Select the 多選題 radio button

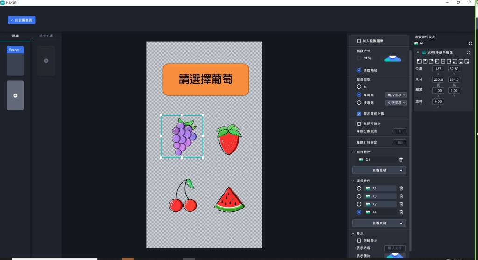(x=358, y=102)
